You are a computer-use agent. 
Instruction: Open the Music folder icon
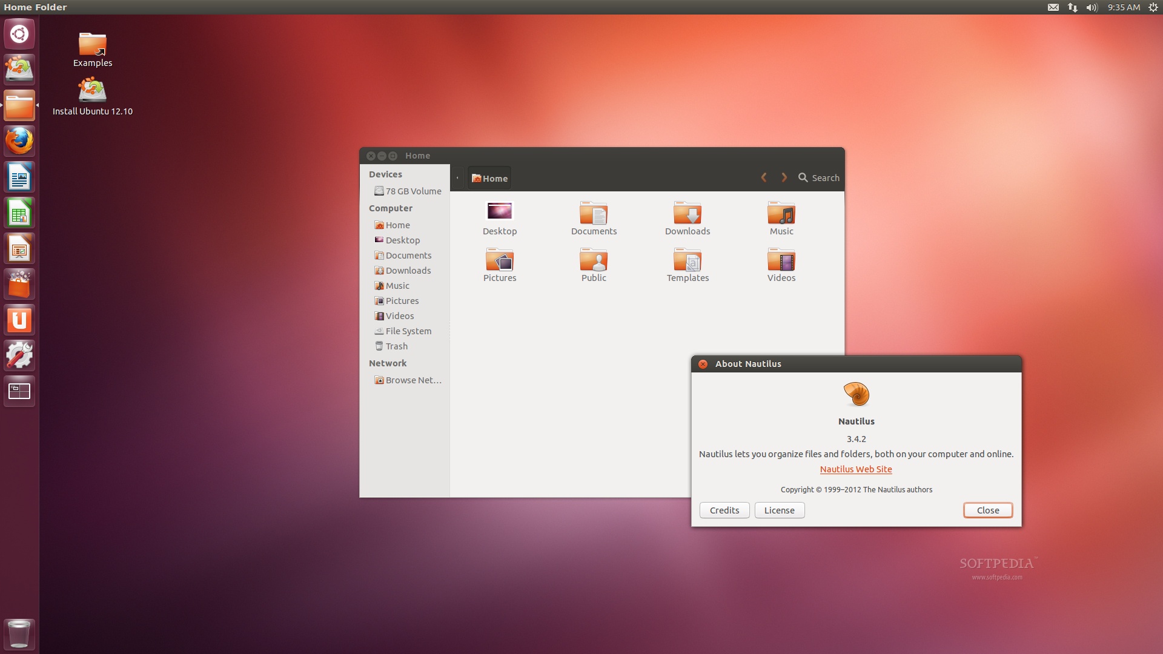click(781, 213)
